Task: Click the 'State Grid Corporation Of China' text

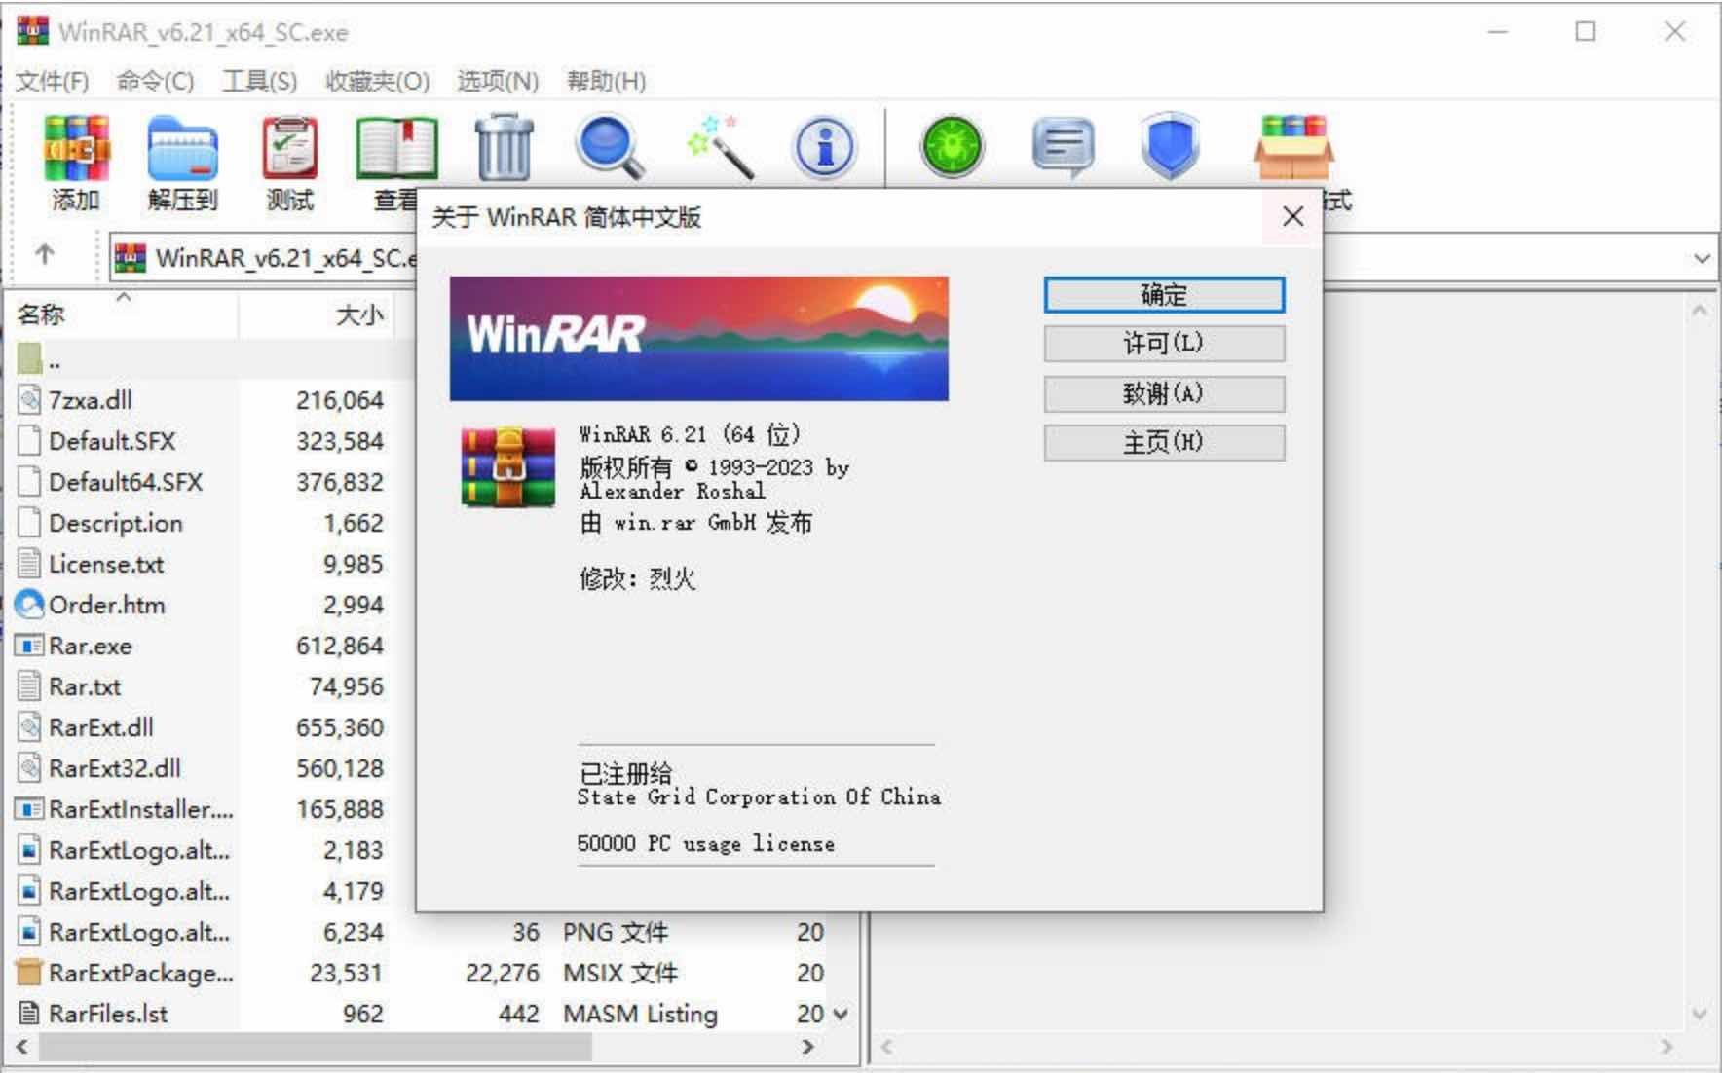Action: tap(759, 797)
